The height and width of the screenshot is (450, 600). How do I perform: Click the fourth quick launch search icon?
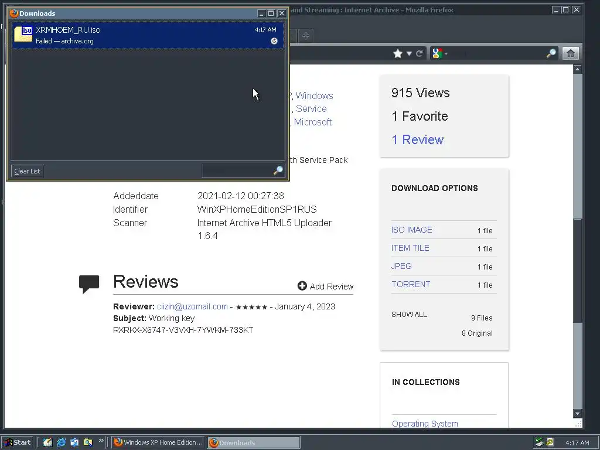[x=88, y=442]
